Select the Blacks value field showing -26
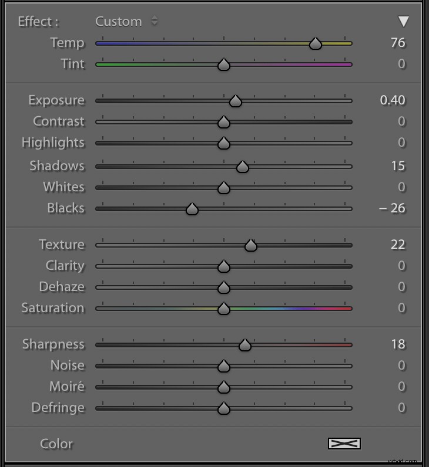The image size is (429, 467). tap(393, 208)
